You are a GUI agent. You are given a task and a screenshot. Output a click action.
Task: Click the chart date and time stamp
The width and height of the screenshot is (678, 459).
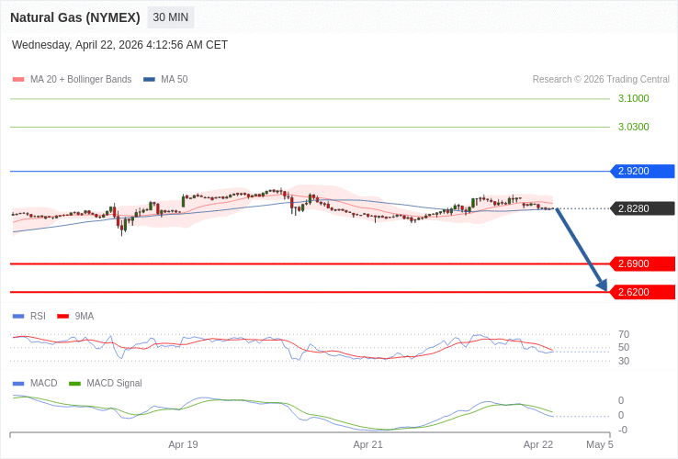(x=119, y=45)
